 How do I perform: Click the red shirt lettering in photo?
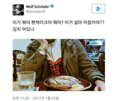pos(56,69)
